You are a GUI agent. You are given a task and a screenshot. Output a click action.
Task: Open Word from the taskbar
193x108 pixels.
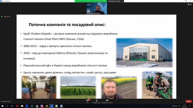[x=62, y=106]
